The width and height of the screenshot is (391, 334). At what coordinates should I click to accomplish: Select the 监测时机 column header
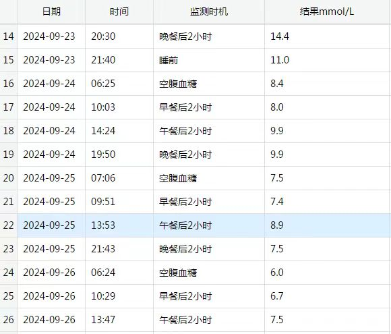[x=209, y=11]
